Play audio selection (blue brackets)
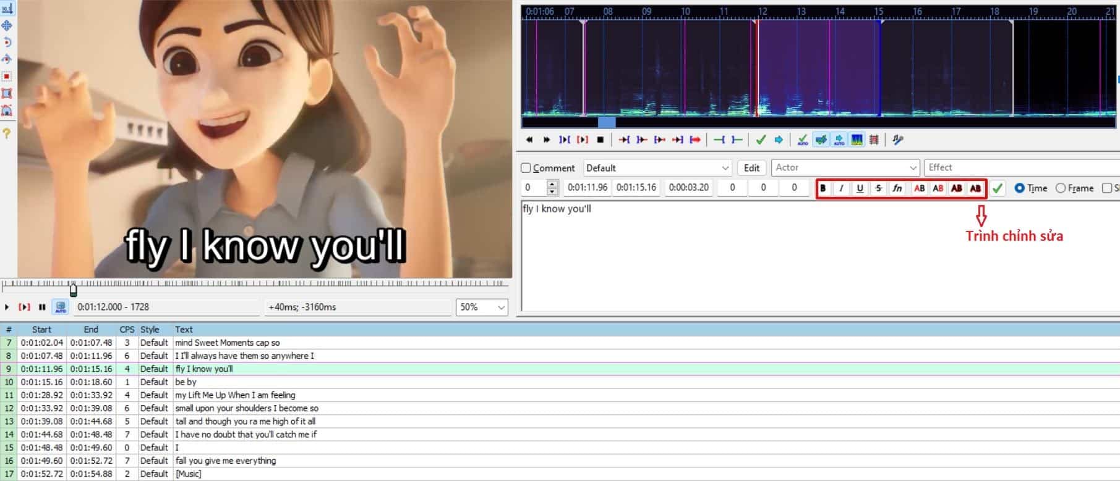 click(565, 140)
